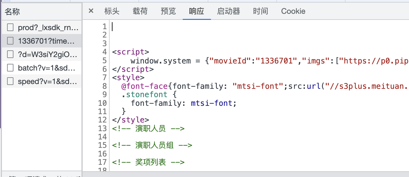Switch to the 标头 tab

click(112, 11)
